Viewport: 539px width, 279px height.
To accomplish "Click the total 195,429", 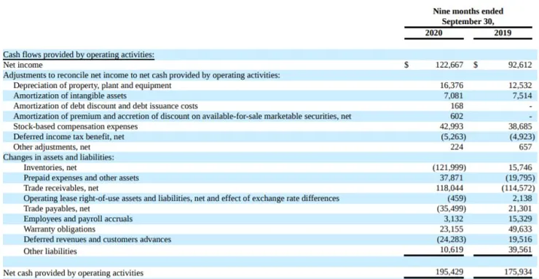I will (x=449, y=272).
